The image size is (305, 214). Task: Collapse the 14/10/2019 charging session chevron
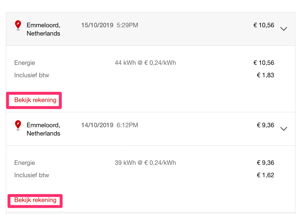tap(283, 128)
